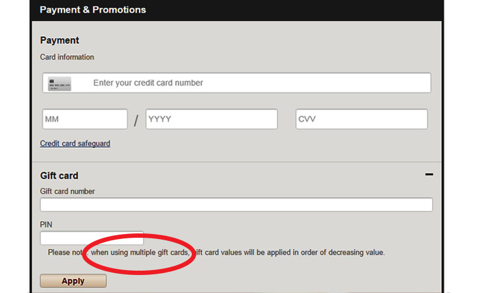Click the Gift card section heading
The image size is (478, 293).
tap(59, 176)
